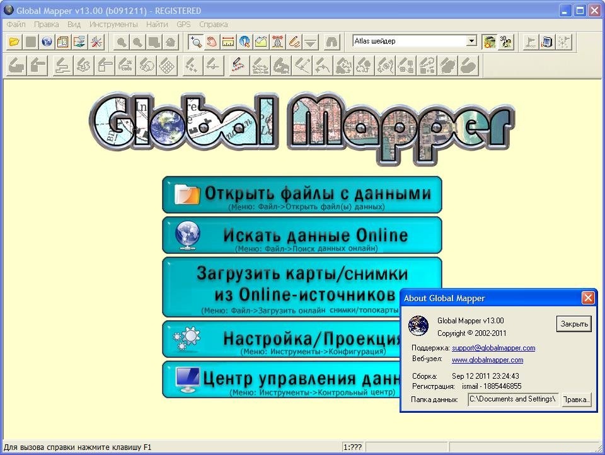
Task: Click the build date Sep 12 2011 23:24:43
Action: pyautogui.click(x=485, y=376)
